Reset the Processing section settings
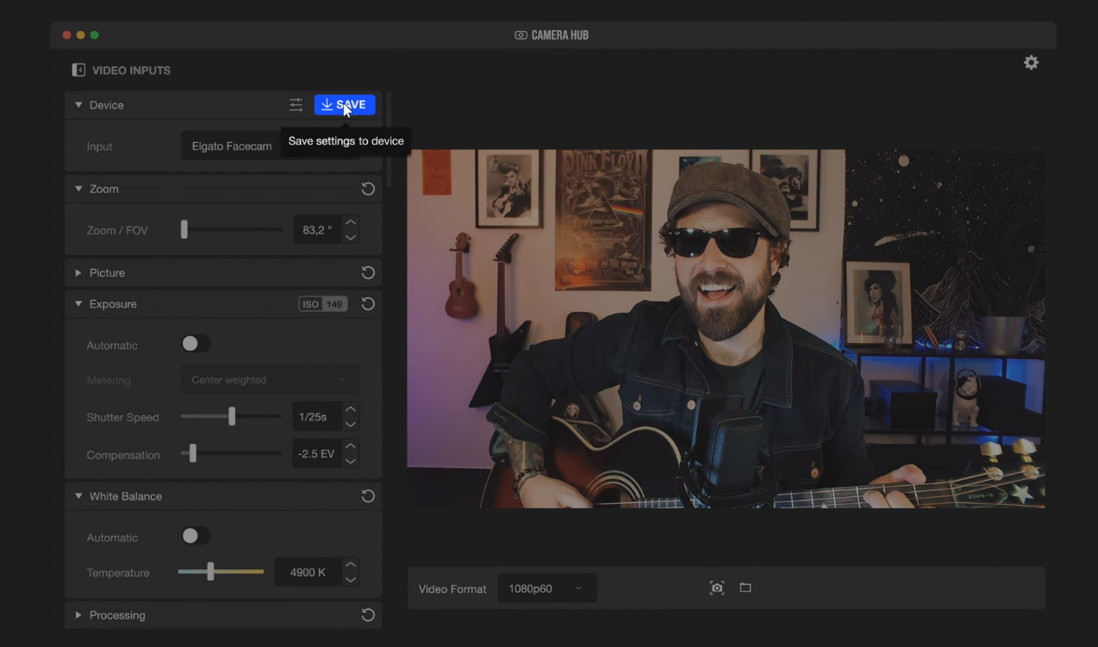1098x647 pixels. [x=368, y=615]
